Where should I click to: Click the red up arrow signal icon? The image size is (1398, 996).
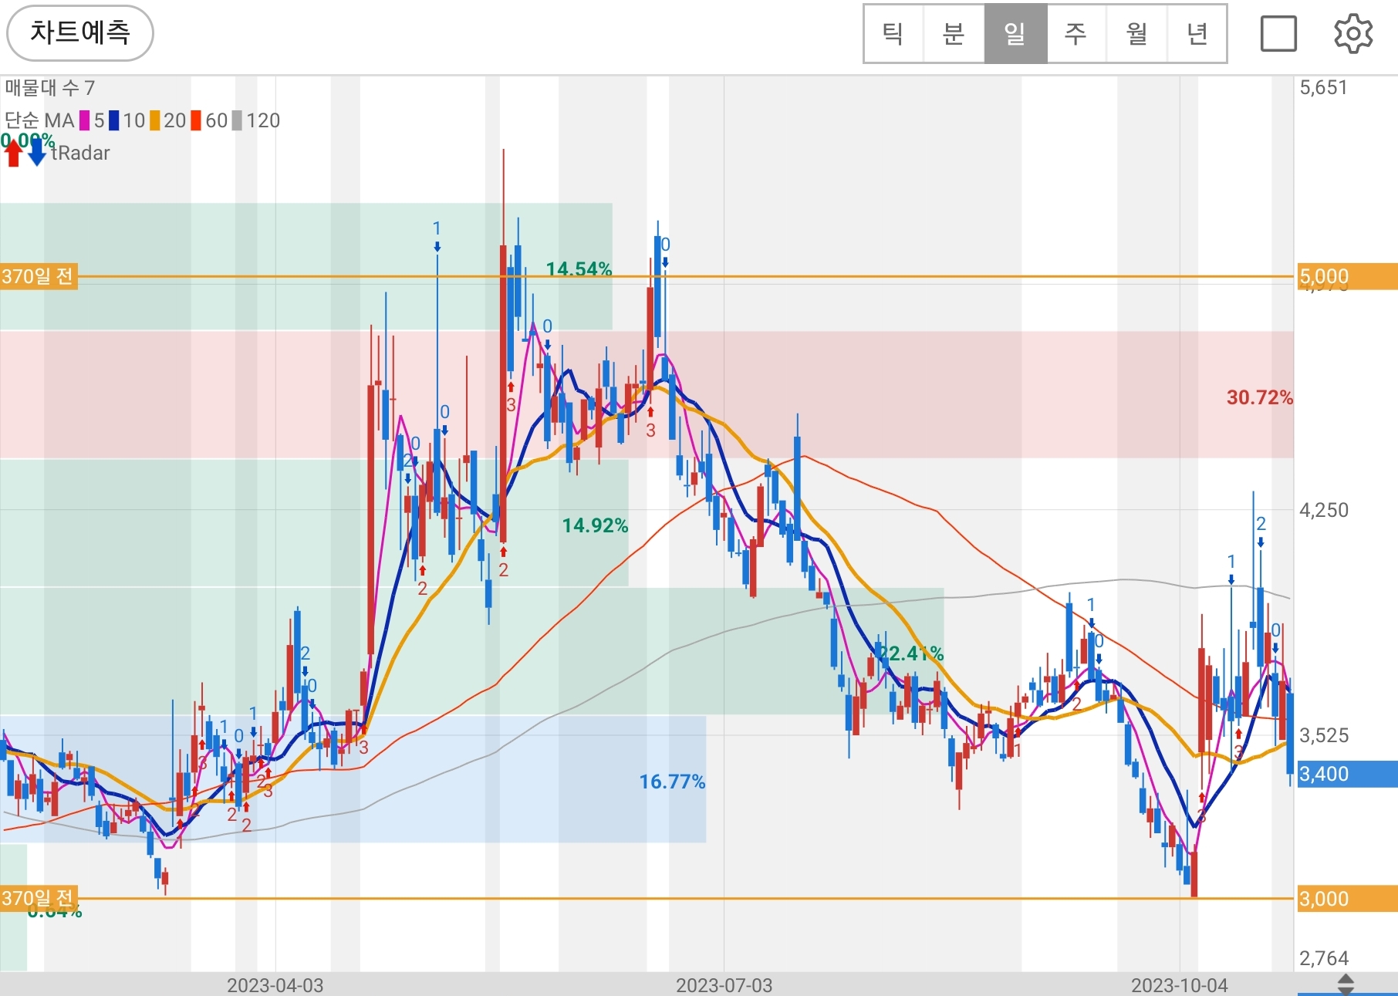[13, 153]
